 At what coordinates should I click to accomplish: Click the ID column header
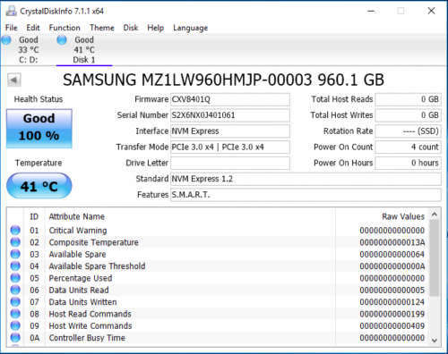(34, 216)
